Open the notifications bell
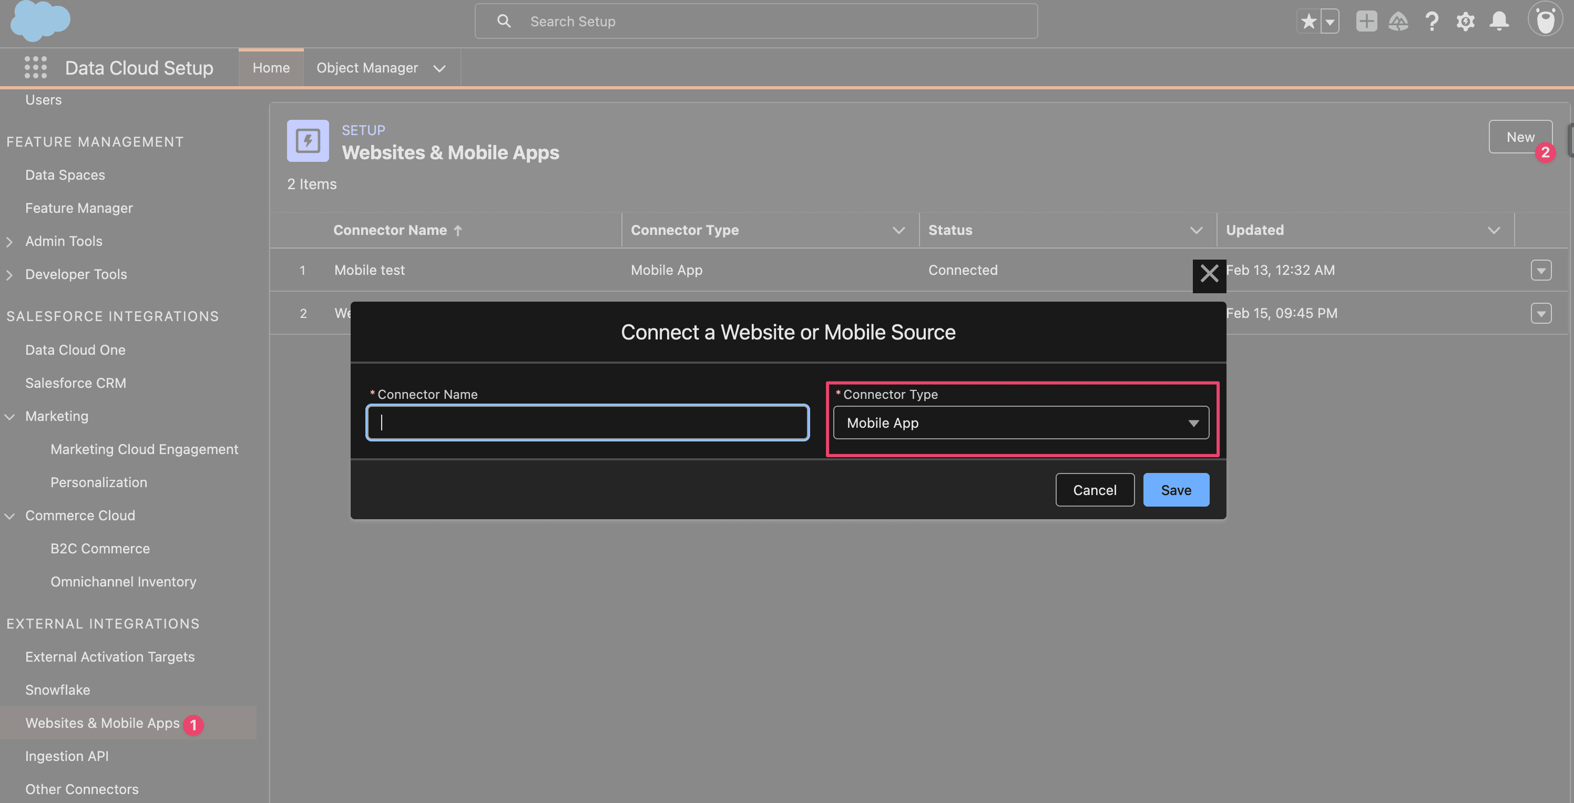This screenshot has height=803, width=1574. click(x=1499, y=22)
